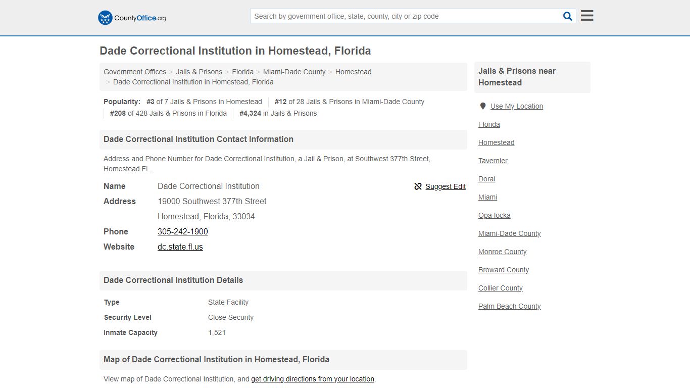The width and height of the screenshot is (690, 388).
Task: Select Homestead in the sidebar list
Action: [497, 142]
